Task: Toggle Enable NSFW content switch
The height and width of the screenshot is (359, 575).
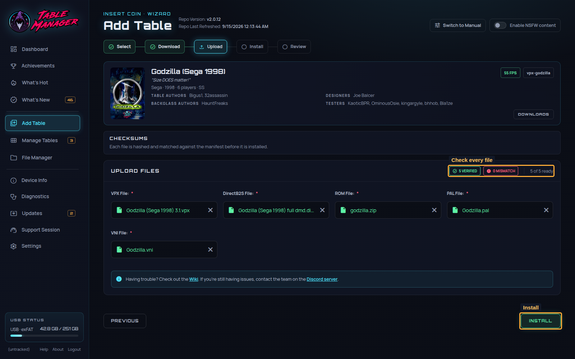Action: click(500, 25)
